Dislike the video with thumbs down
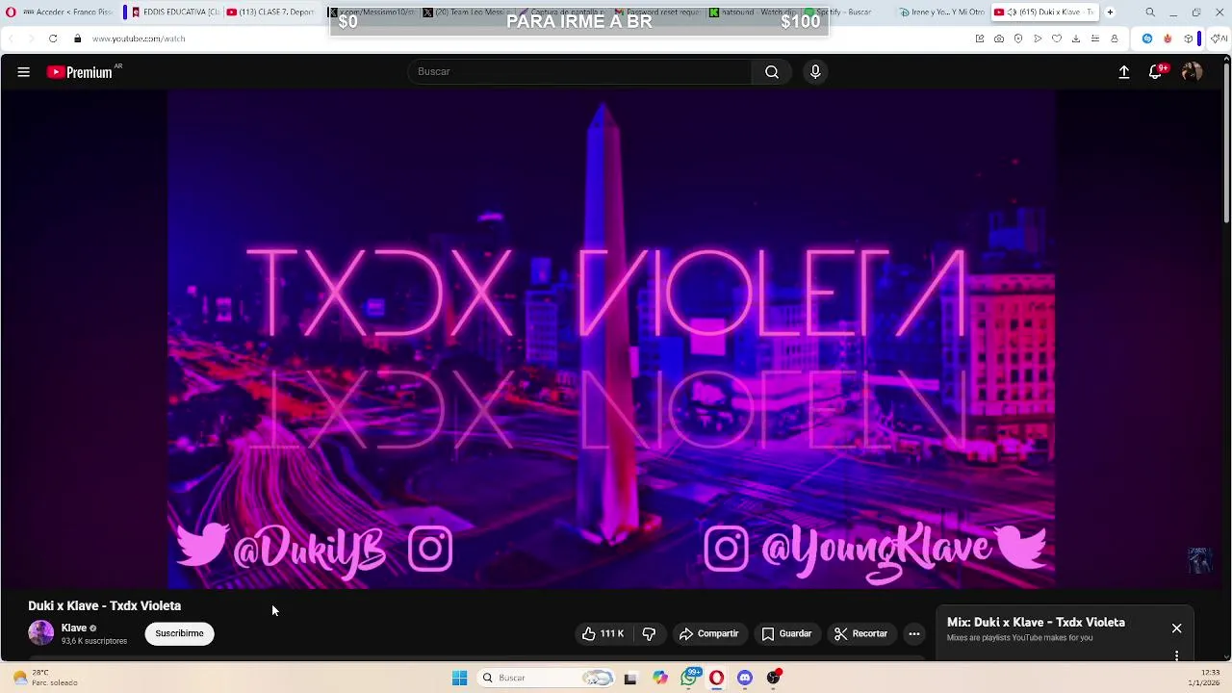1232x693 pixels. point(649,633)
